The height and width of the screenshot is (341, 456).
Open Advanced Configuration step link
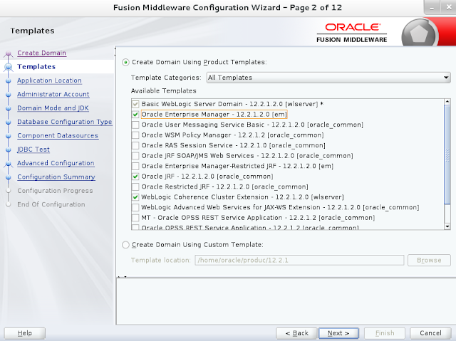tap(56, 163)
